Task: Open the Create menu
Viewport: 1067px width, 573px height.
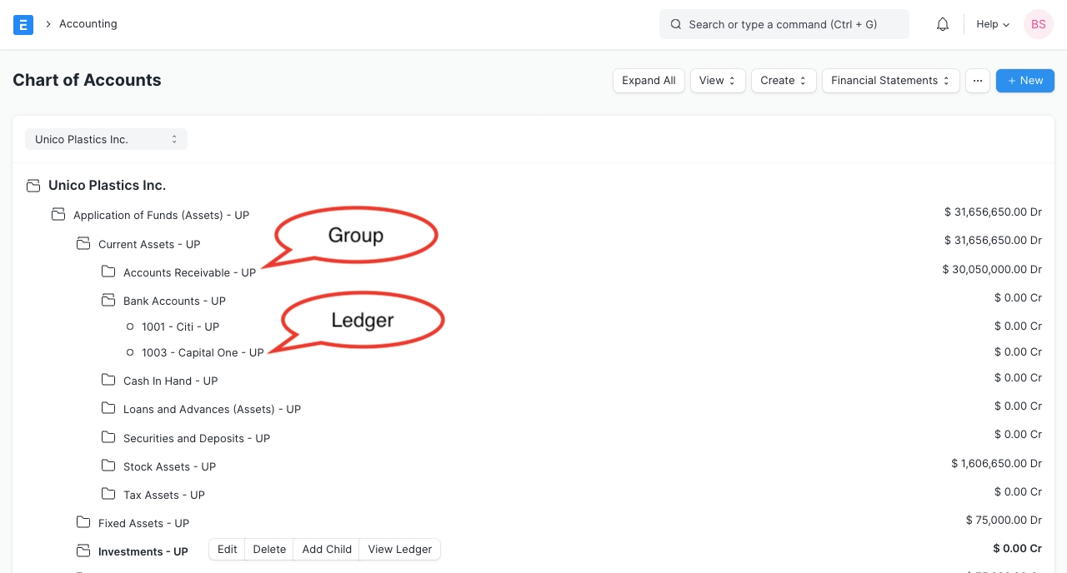Action: (783, 81)
